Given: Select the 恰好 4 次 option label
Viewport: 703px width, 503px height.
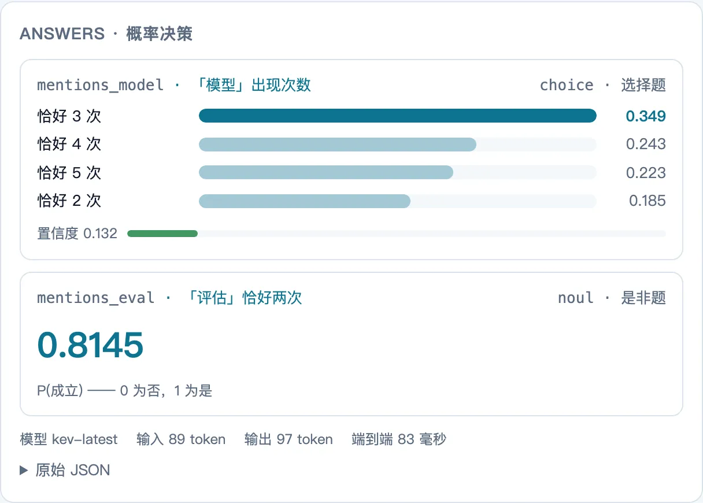Looking at the screenshot, I should 69,144.
